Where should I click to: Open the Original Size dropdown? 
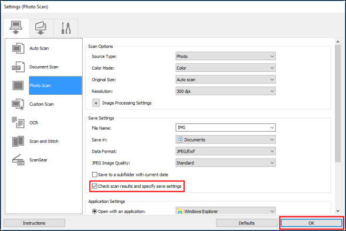226,80
